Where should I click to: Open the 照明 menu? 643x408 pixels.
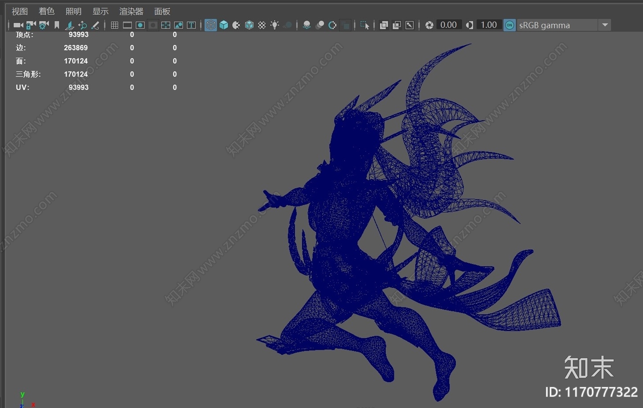click(73, 11)
